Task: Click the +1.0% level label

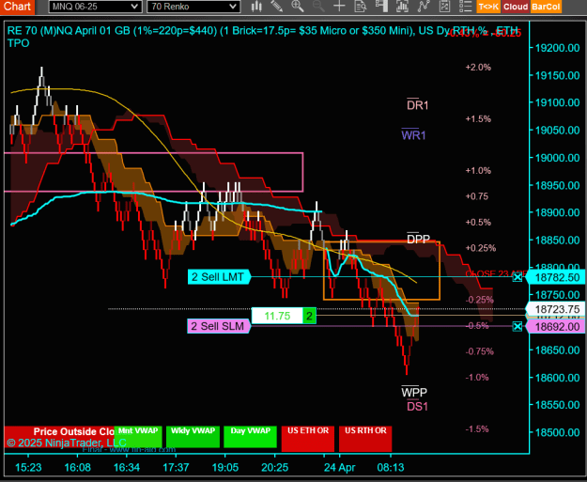Action: coord(478,171)
